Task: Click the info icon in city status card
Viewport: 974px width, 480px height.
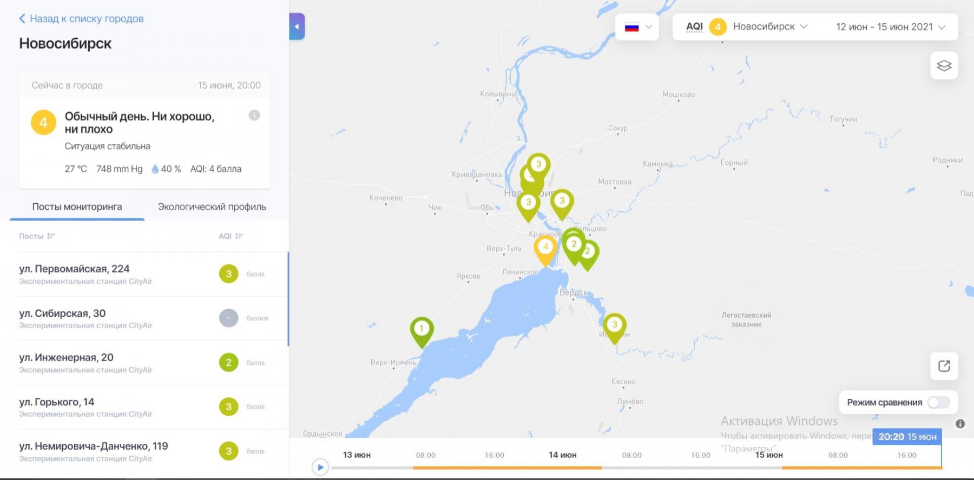Action: pos(254,115)
